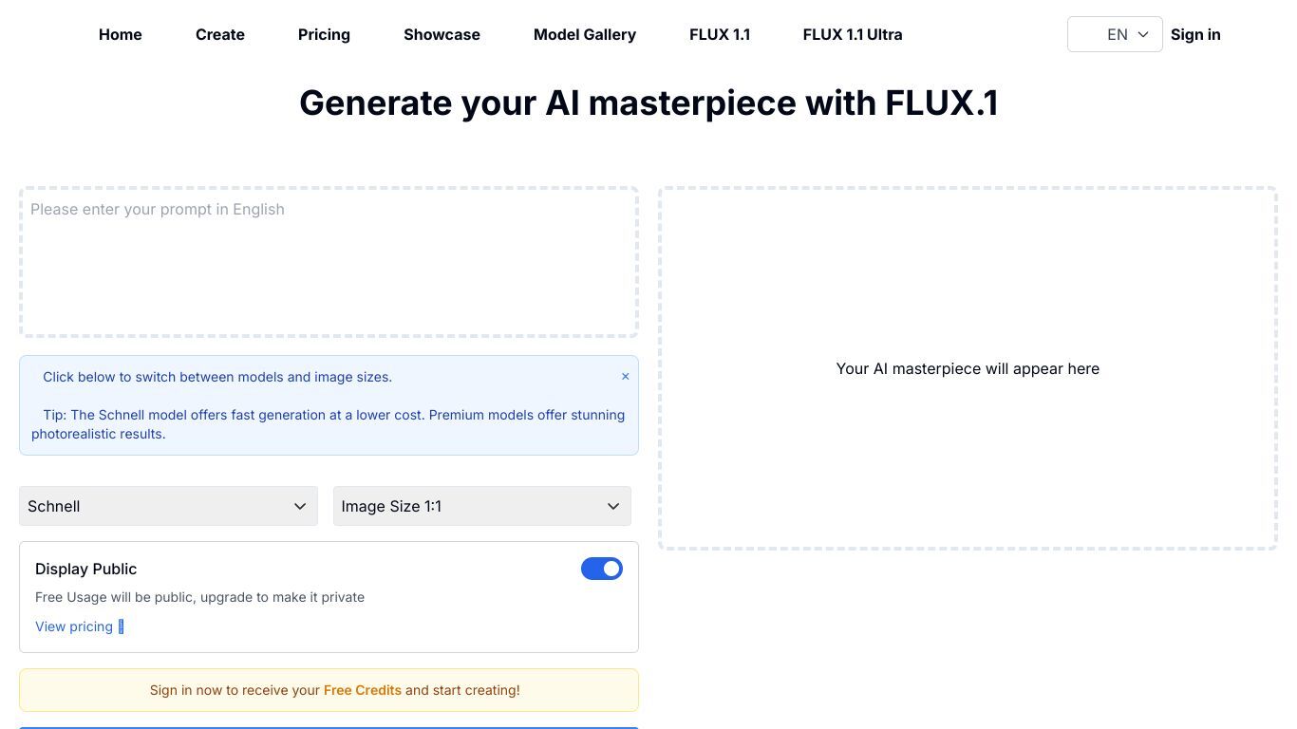Click the Free Credits link
The width and height of the screenshot is (1297, 729).
[363, 690]
